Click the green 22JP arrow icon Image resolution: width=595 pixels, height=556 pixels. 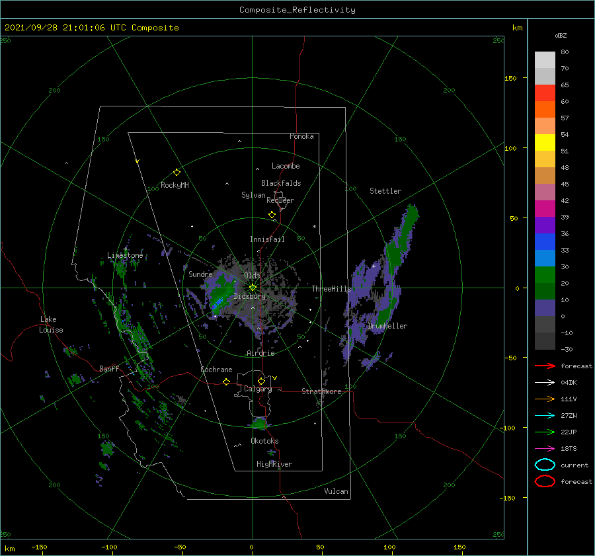coord(545,432)
